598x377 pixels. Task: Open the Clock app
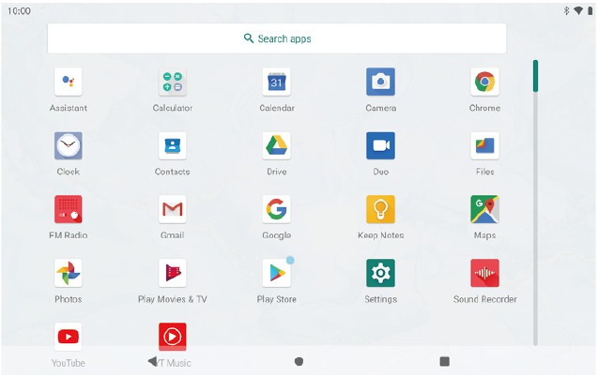pos(68,145)
